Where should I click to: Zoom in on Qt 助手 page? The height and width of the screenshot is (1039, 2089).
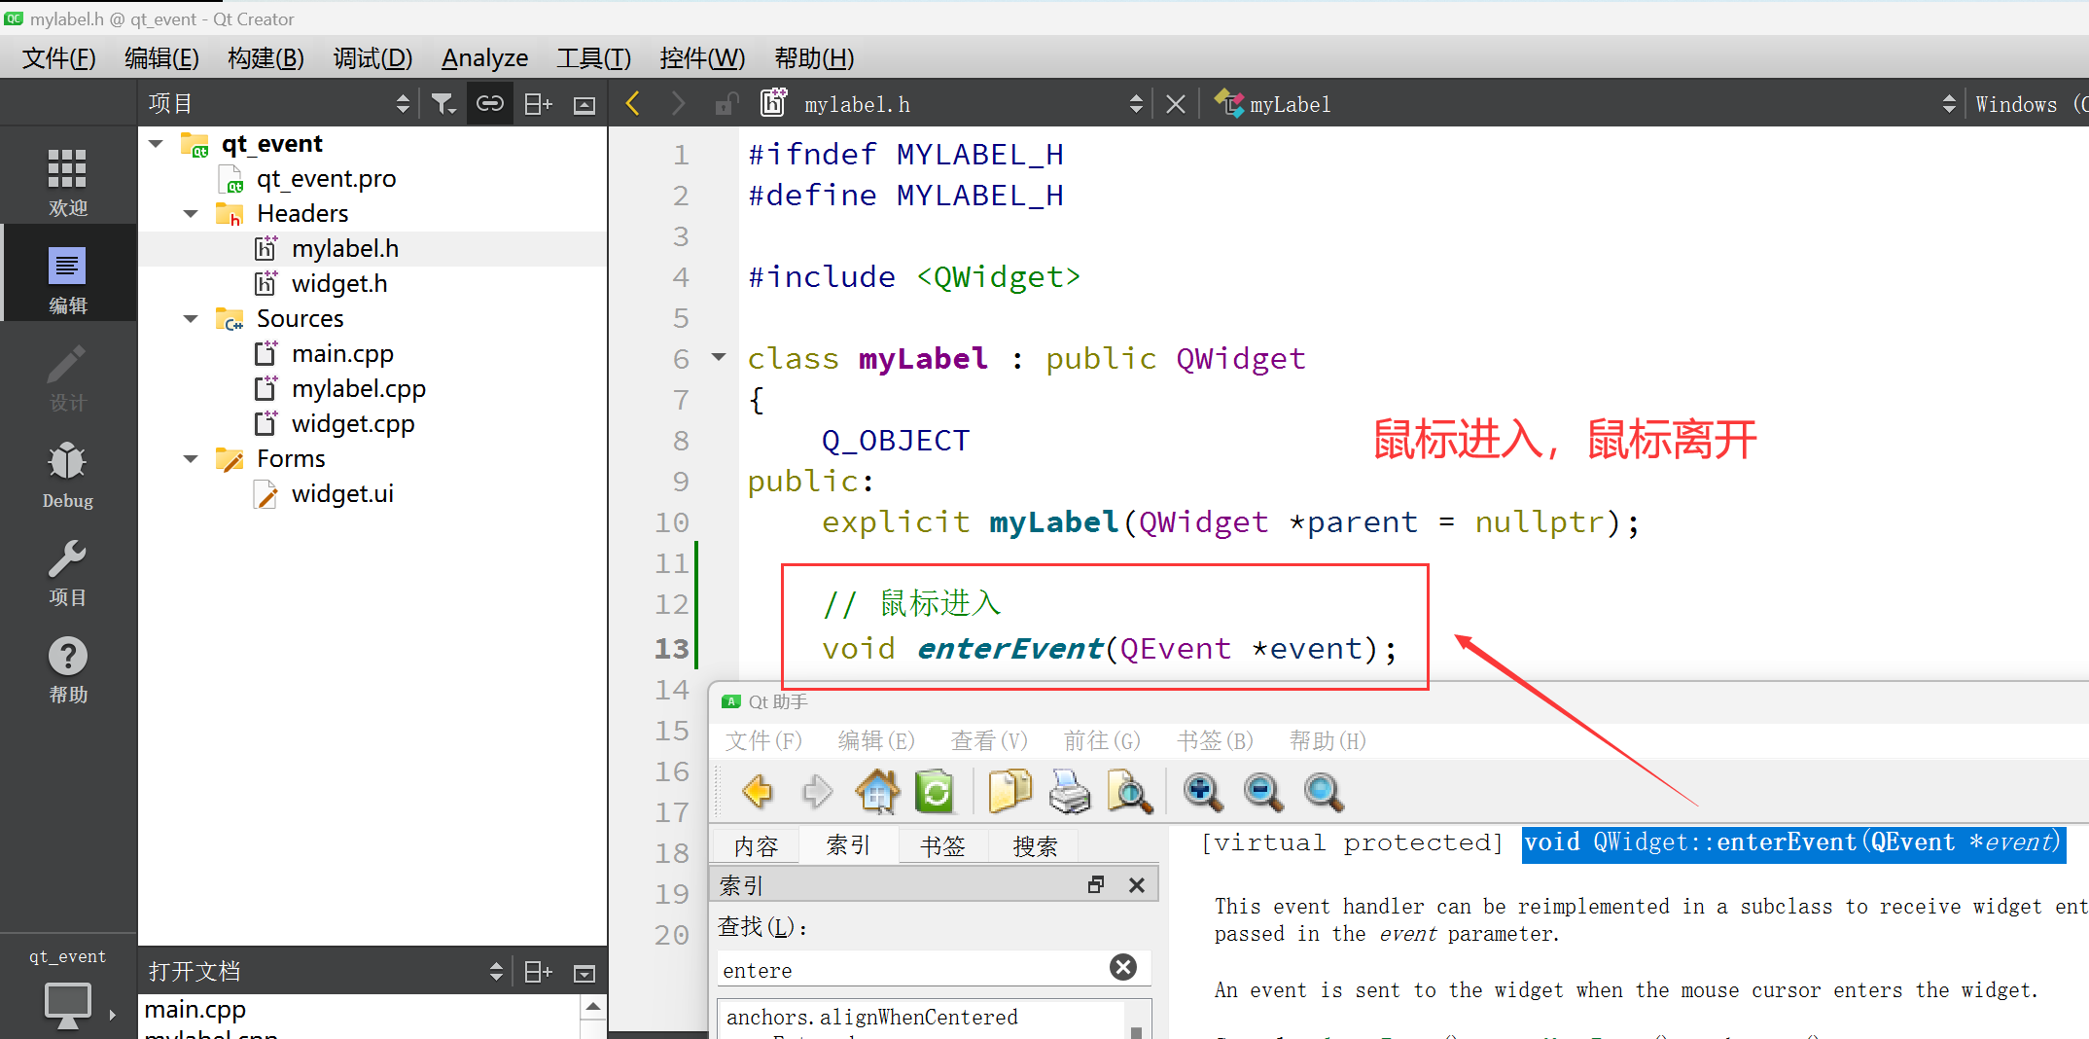(1203, 792)
